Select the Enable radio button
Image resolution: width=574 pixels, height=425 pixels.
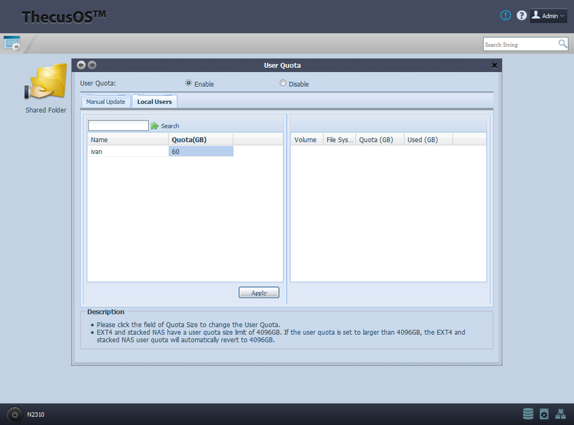pyautogui.click(x=189, y=83)
